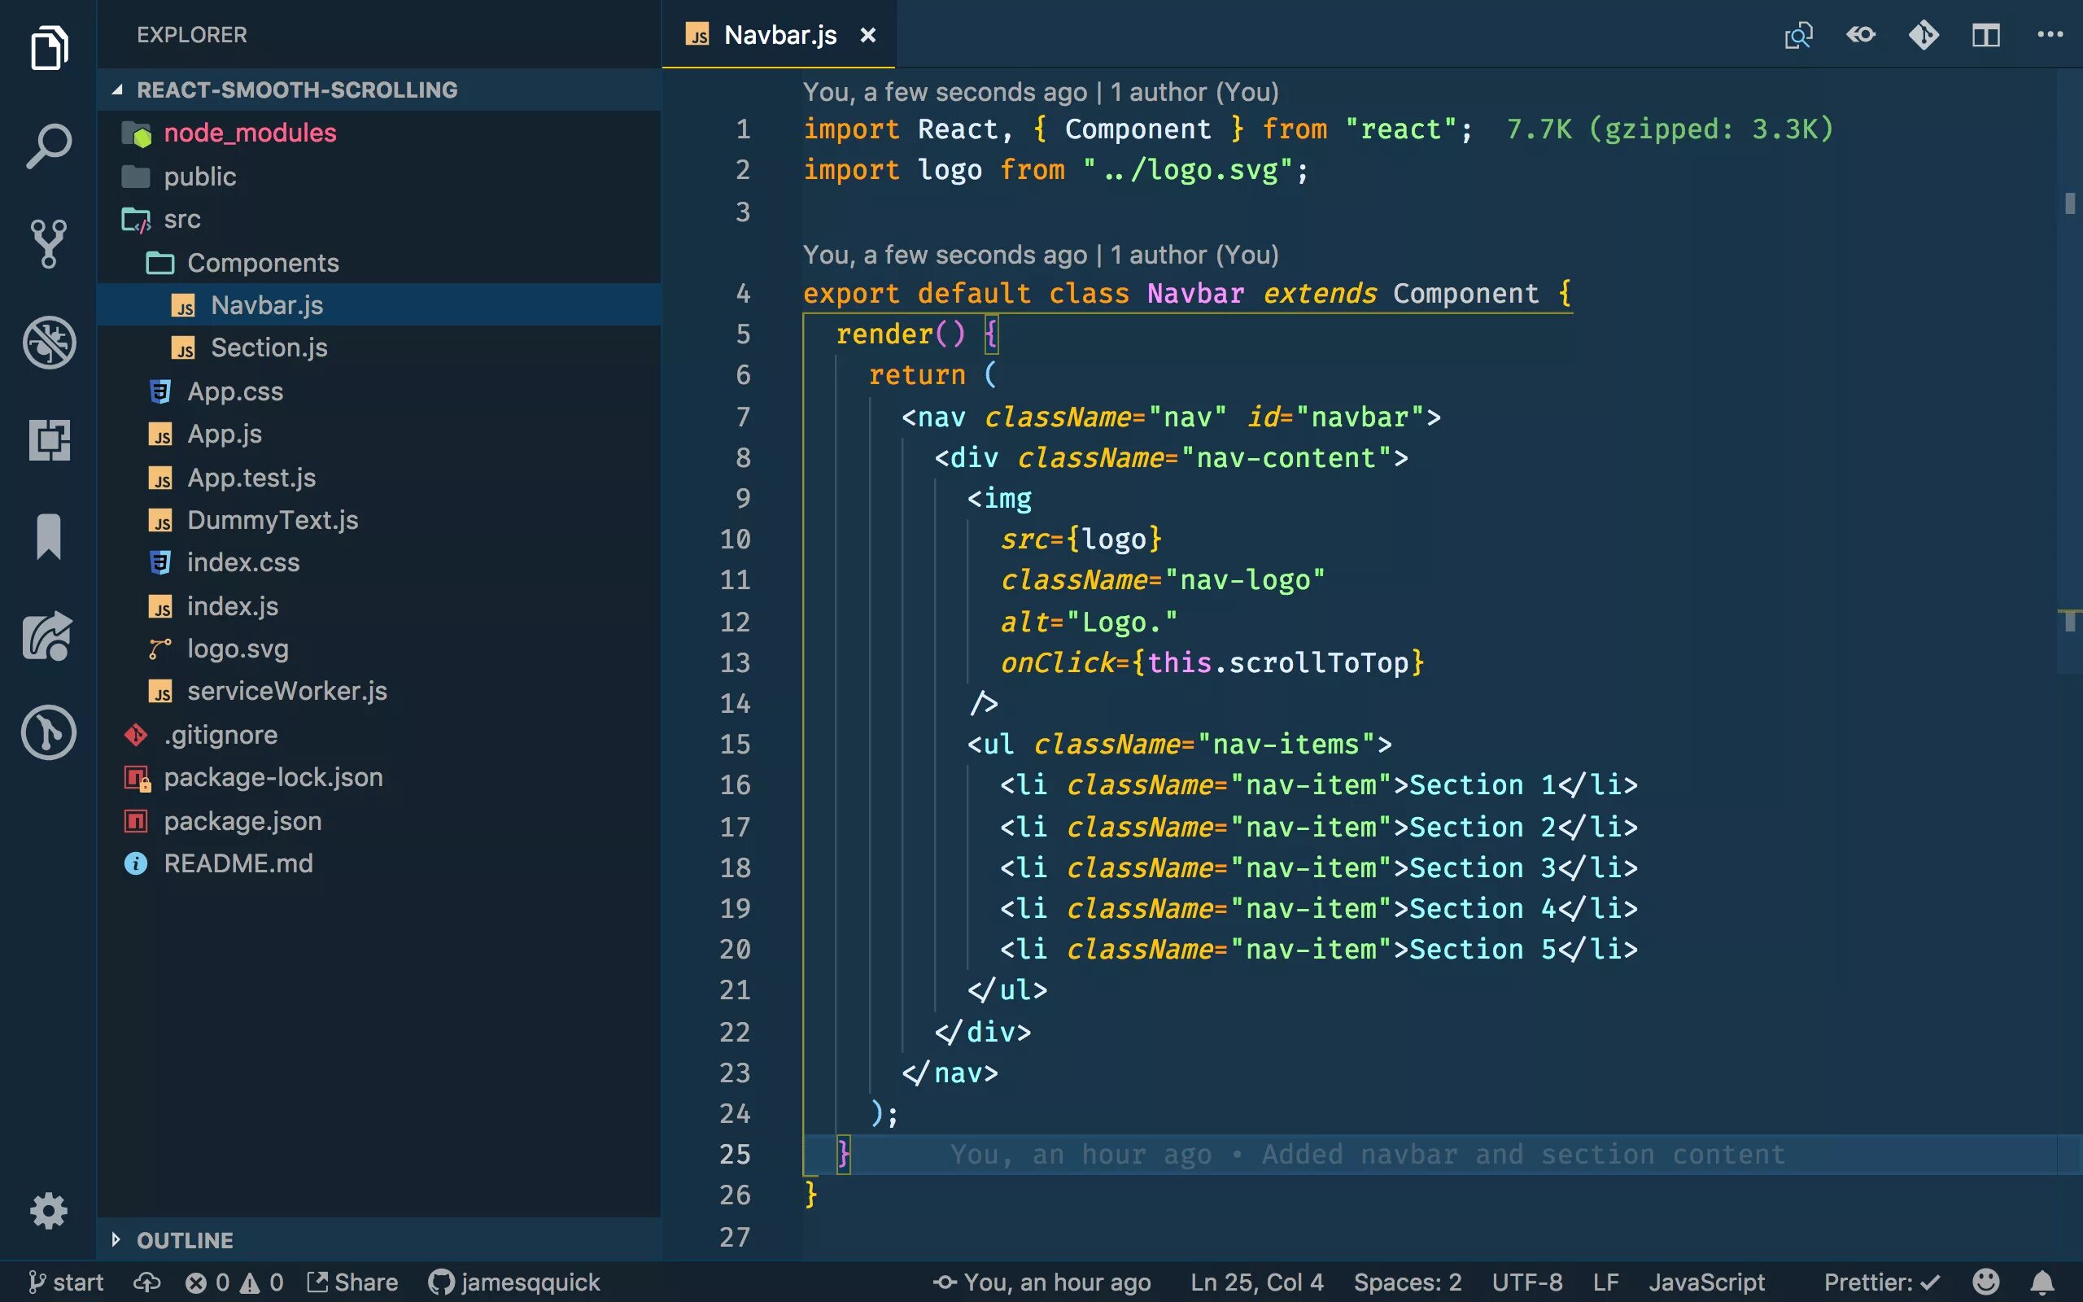Expand the OUTLINE panel

(x=378, y=1240)
